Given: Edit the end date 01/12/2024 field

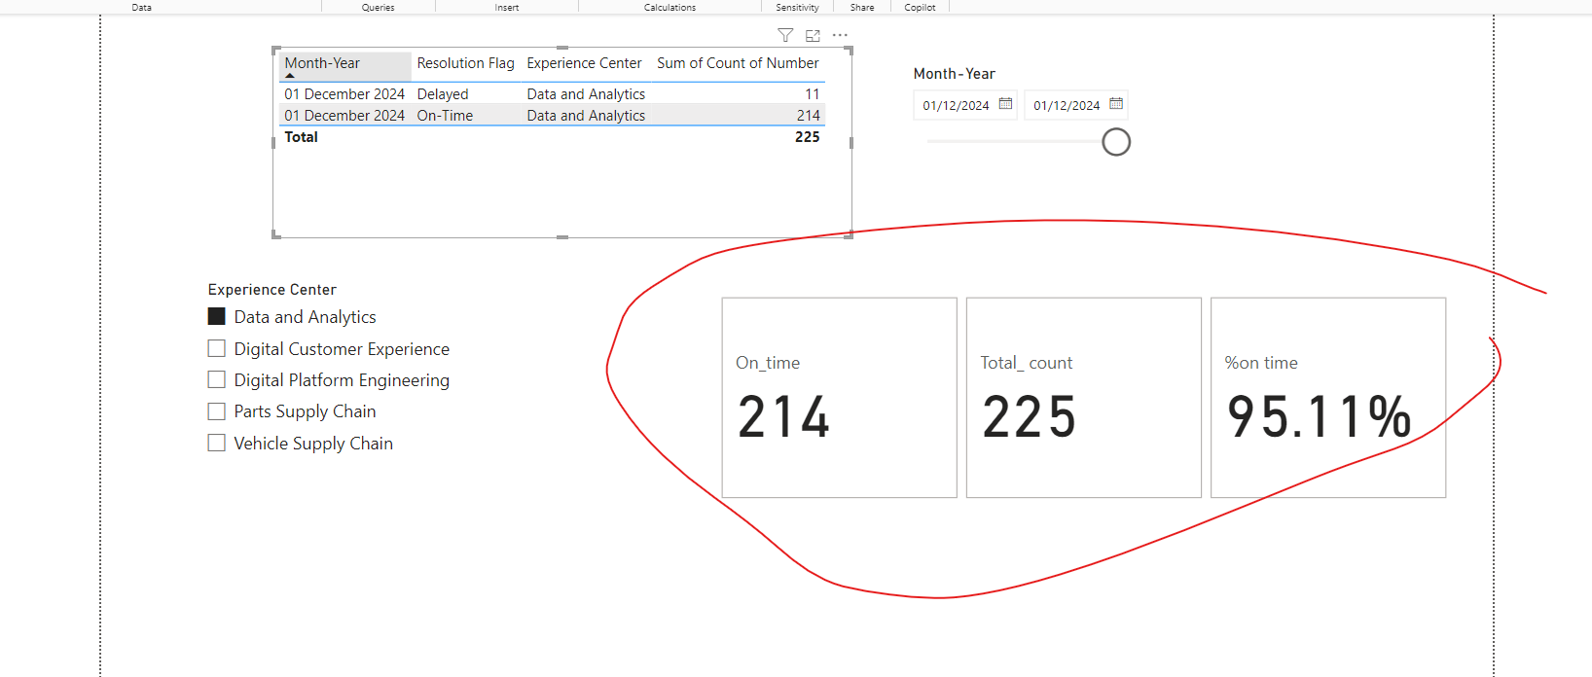Looking at the screenshot, I should coord(1067,105).
